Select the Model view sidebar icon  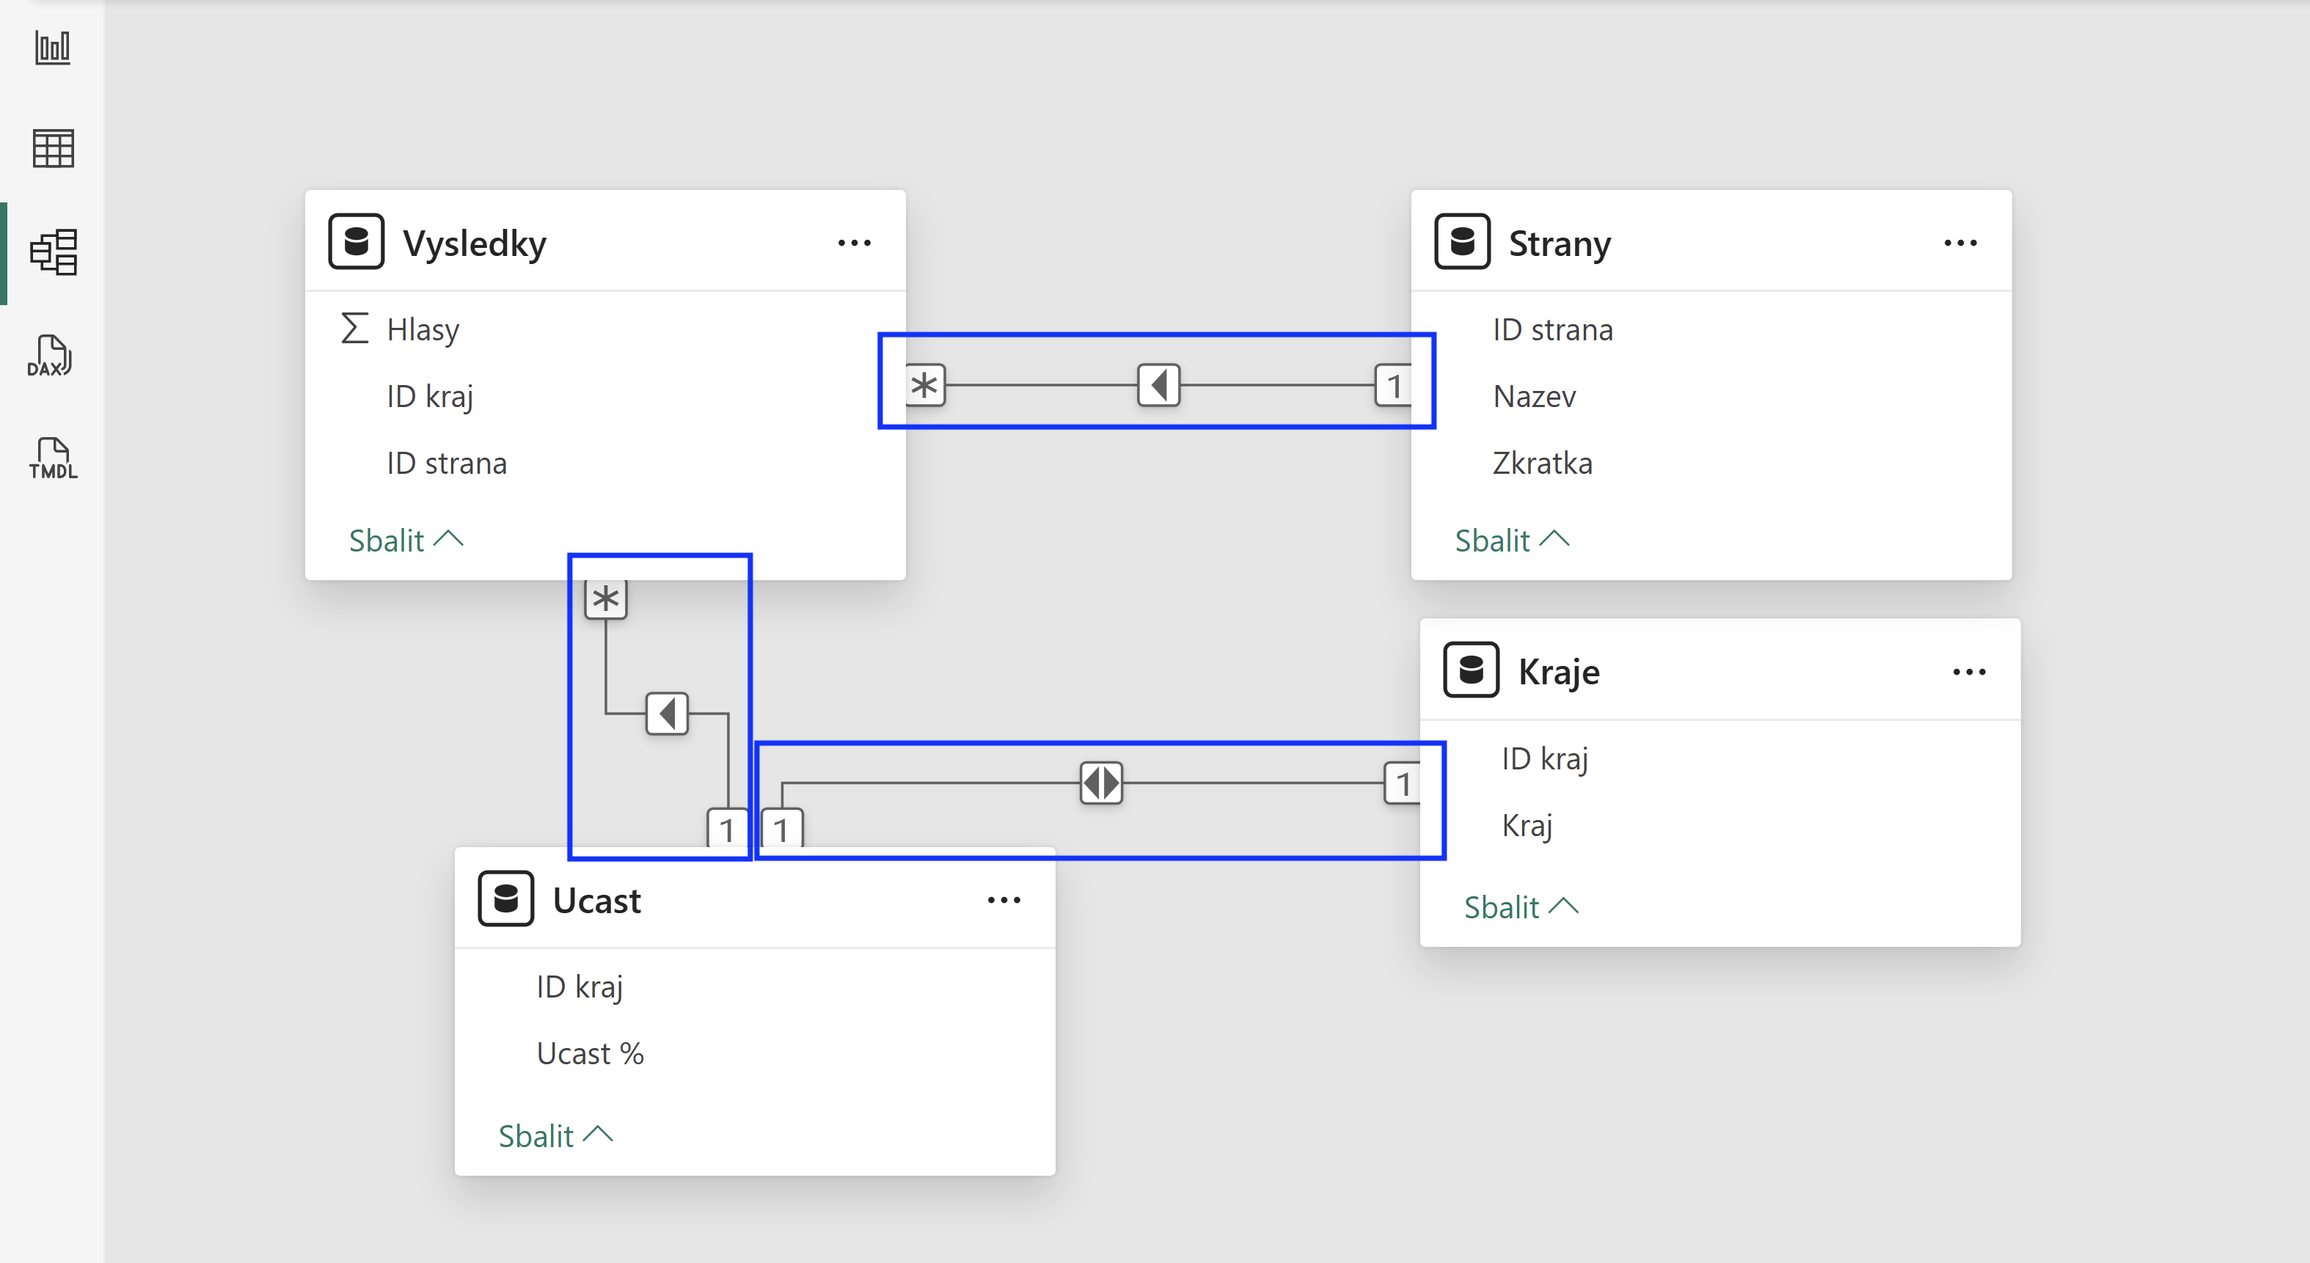53,252
